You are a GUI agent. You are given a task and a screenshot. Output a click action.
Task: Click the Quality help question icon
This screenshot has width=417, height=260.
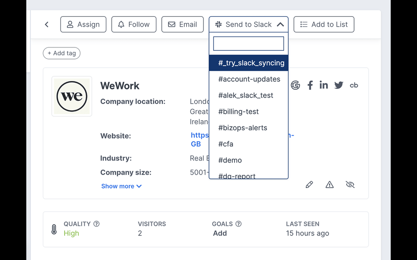[x=97, y=224]
